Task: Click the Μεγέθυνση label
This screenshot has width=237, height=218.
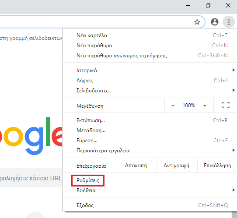Action: point(90,106)
